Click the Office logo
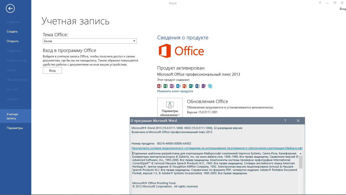Screen dimensions: 346x195 pyautogui.click(x=181, y=51)
